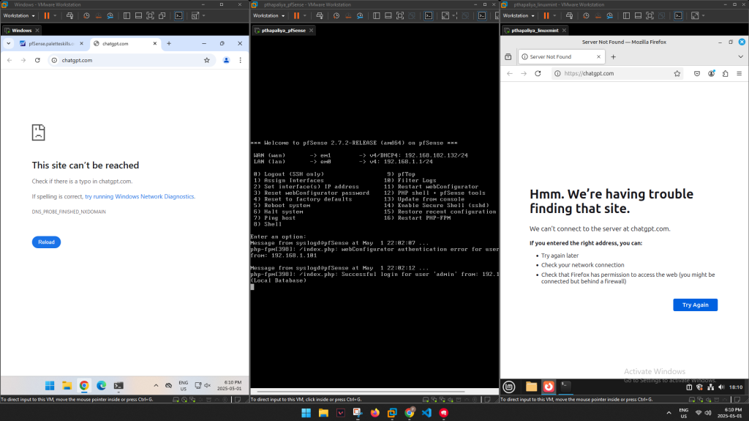This screenshot has height=421, width=749.
Task: Open console view in the Windows VM window
Action: point(178,16)
